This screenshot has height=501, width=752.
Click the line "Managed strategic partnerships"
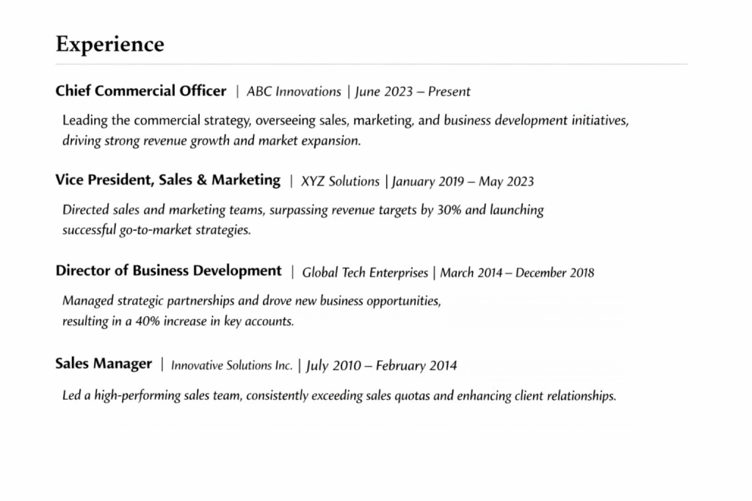(251, 301)
